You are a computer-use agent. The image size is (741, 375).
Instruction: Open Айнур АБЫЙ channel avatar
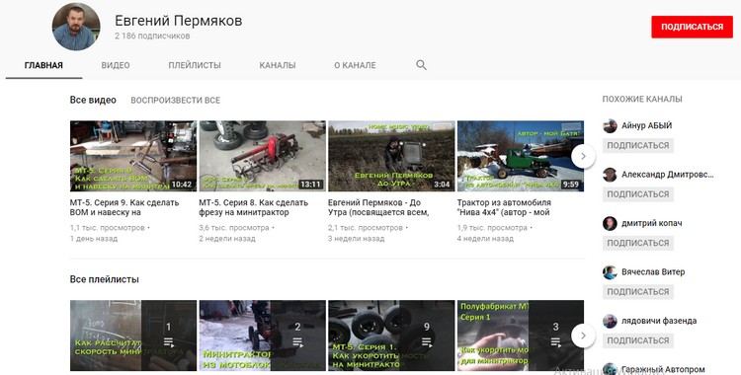click(x=610, y=126)
